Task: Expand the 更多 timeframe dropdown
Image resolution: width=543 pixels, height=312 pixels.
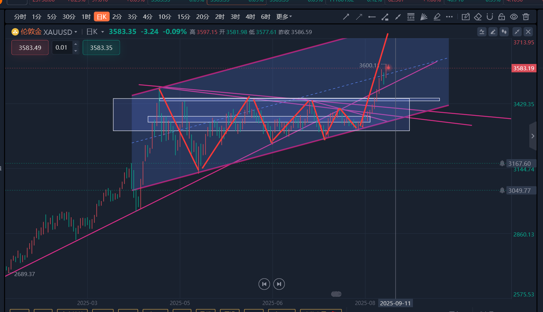Action: [x=284, y=17]
